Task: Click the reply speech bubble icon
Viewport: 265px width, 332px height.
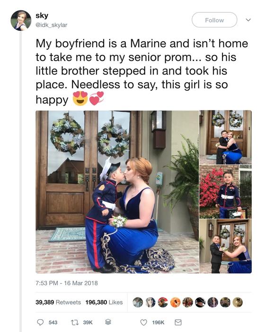Action: [x=40, y=322]
